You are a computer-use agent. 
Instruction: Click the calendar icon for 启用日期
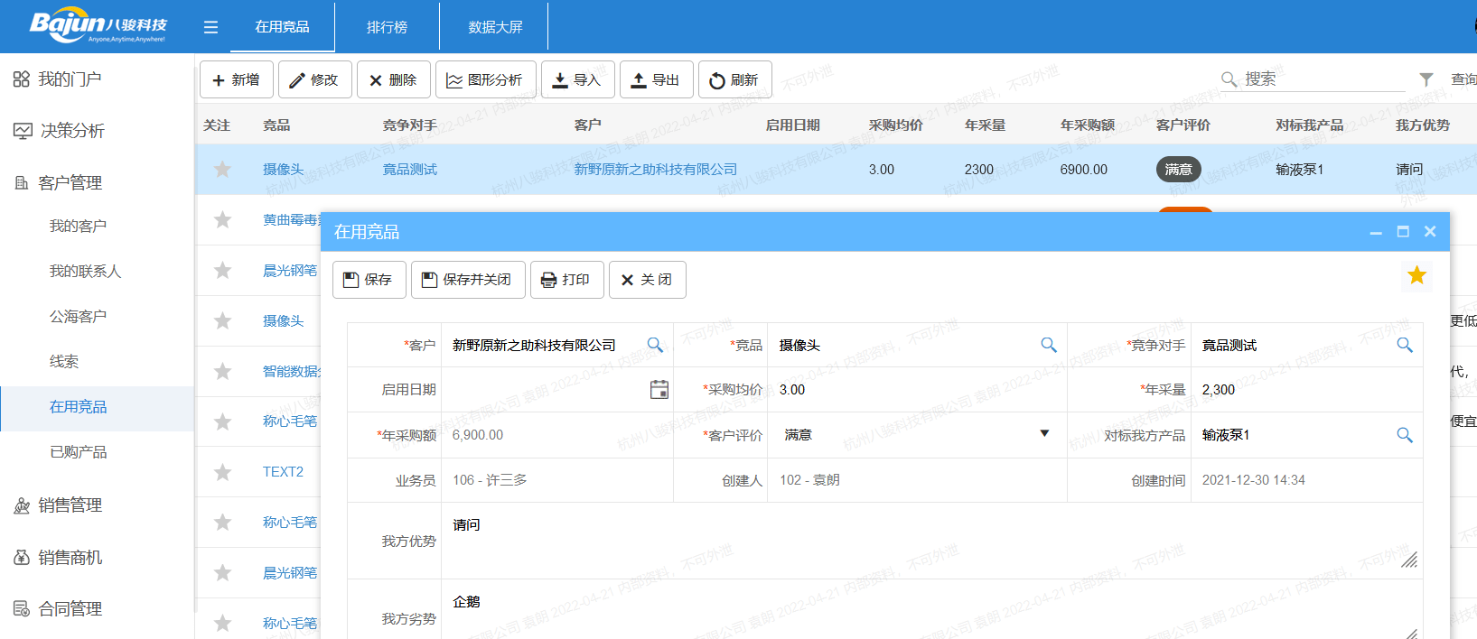[659, 390]
